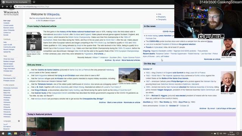Open the John Charles photo thumbnail
This screenshot has height=136, width=242.
pyautogui.click(x=34, y=41)
